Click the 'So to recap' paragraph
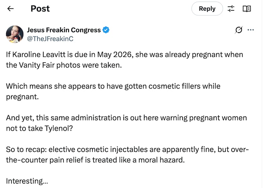Viewport: 269px width, 188px height. [127, 154]
